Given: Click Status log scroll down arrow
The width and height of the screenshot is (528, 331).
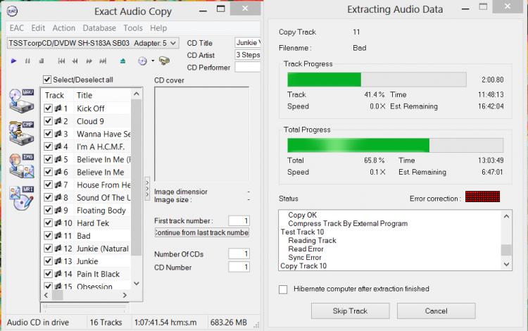Looking at the screenshot, I should click(x=506, y=265).
